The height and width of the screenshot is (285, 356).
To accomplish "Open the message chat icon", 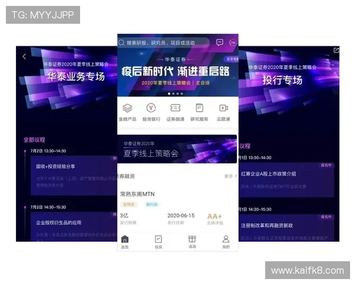I will pyautogui.click(x=220, y=43).
